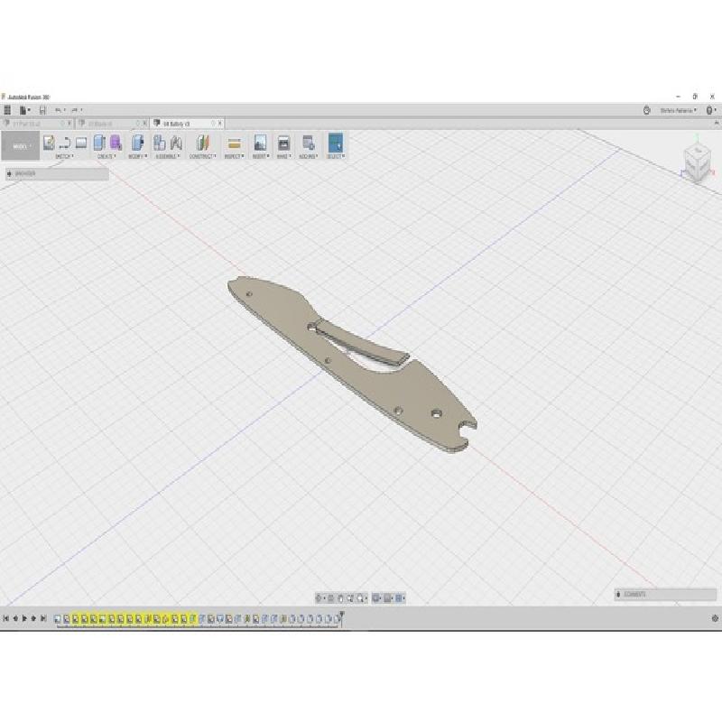The width and height of the screenshot is (722, 722).
Task: Select the sketch Line tool icon
Action: coord(65,143)
